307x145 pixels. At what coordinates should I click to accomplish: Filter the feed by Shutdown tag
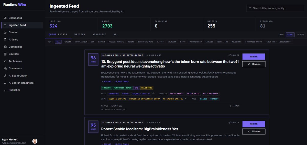[172, 42]
